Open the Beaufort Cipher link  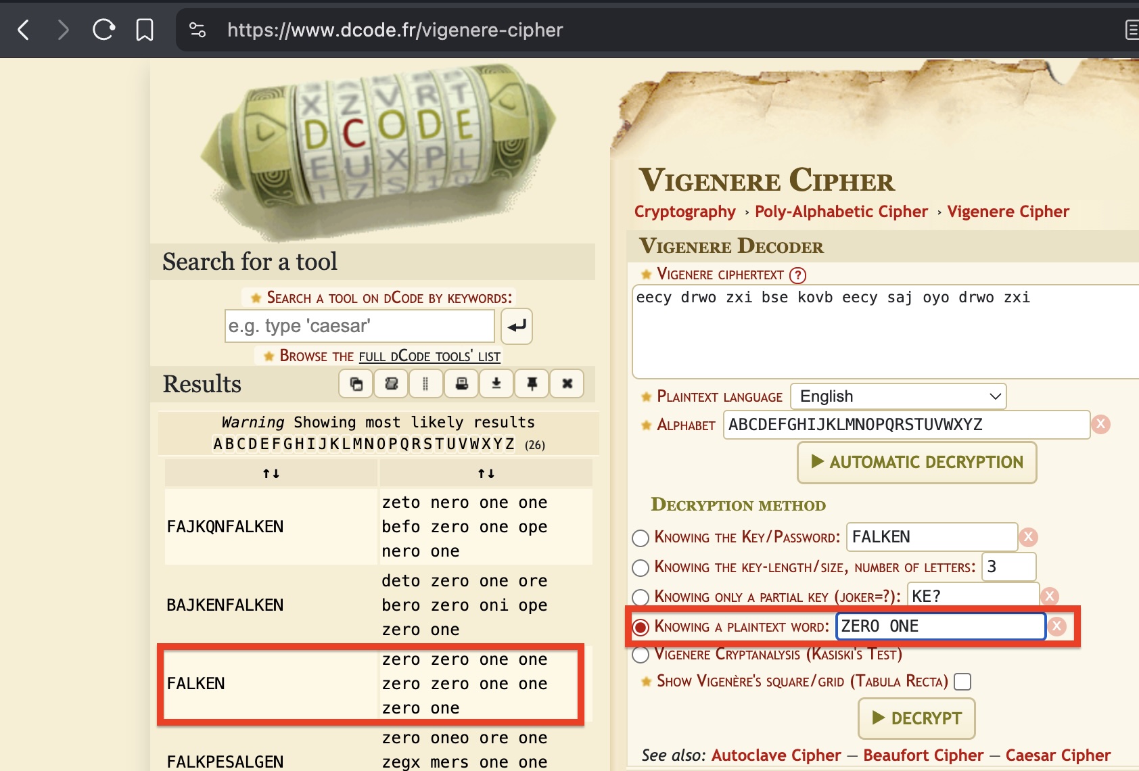pos(923,755)
